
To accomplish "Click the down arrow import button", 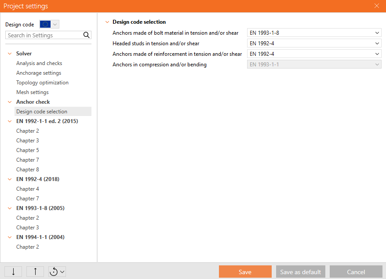I will [13, 272].
